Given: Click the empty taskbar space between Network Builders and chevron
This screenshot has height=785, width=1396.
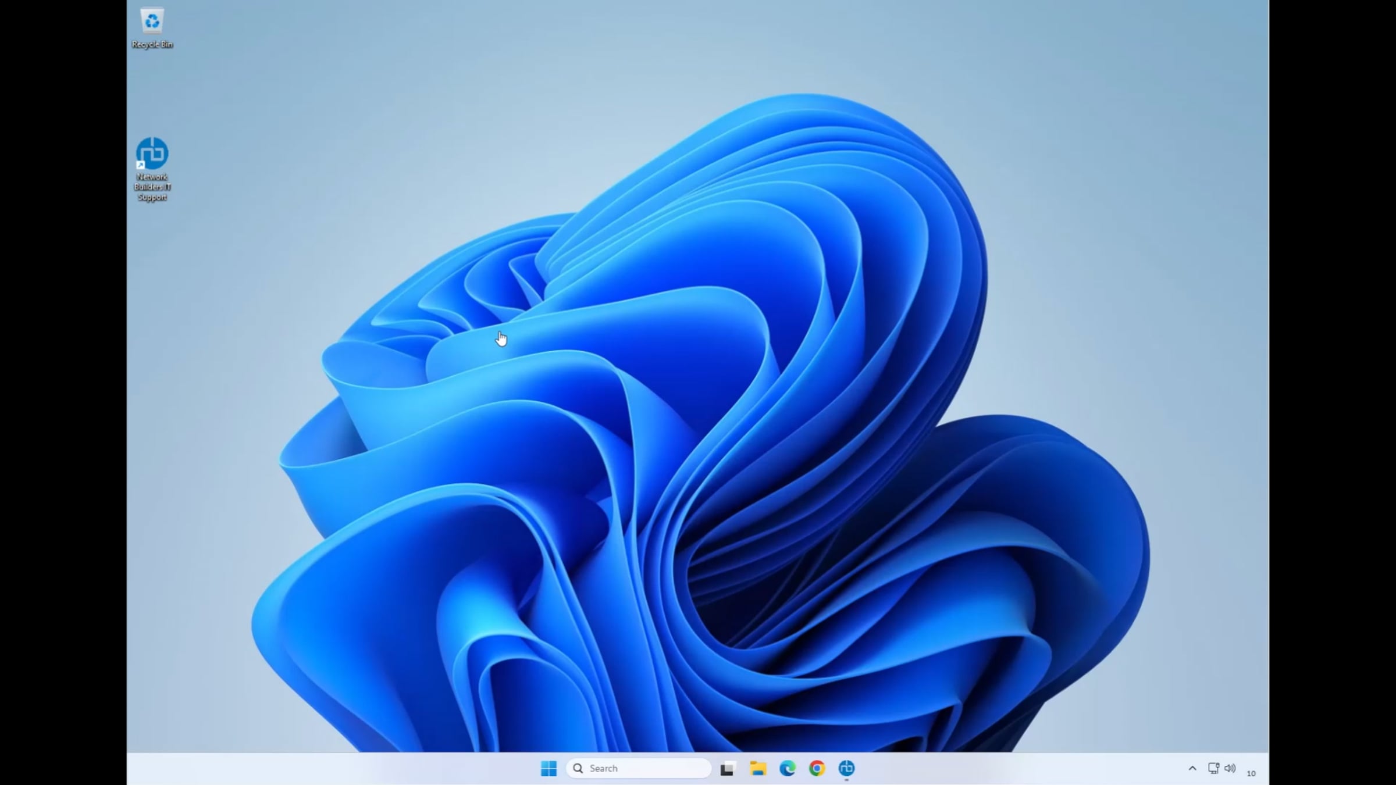Looking at the screenshot, I should click(x=1018, y=768).
